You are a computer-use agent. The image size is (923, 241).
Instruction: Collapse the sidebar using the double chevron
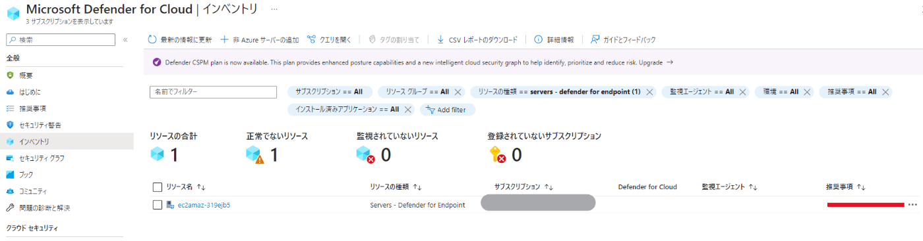tap(125, 40)
